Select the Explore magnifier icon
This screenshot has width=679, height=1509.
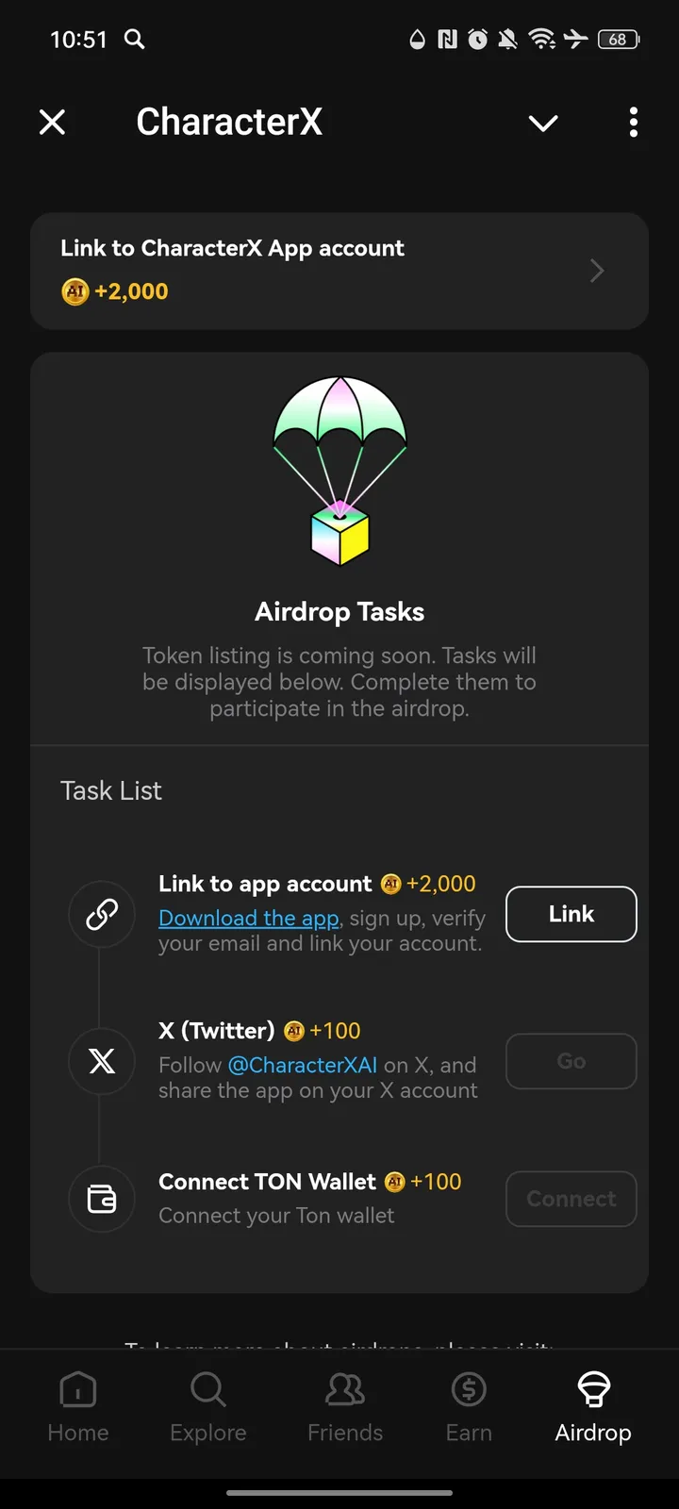207,1389
